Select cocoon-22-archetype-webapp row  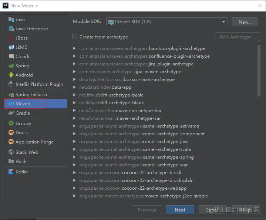point(164,188)
